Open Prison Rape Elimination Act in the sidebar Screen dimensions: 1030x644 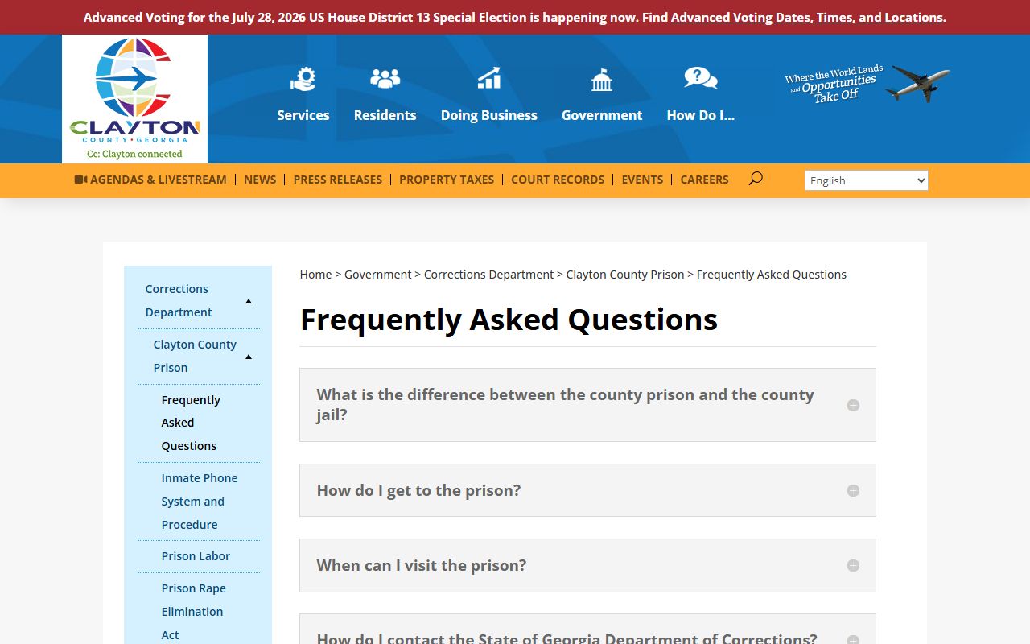click(193, 612)
